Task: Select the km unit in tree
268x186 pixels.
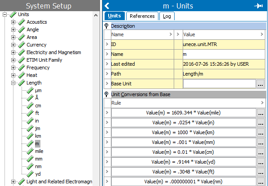Action: [x=38, y=136]
